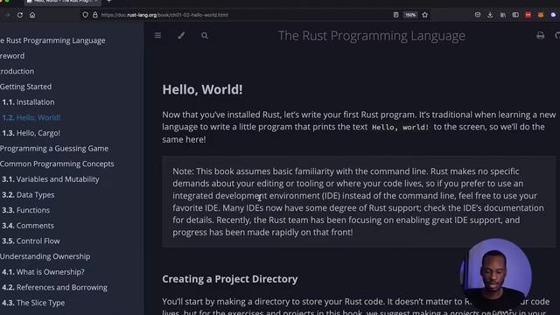Click the Creating a Project Directory heading
This screenshot has height=315, width=560.
(229, 279)
